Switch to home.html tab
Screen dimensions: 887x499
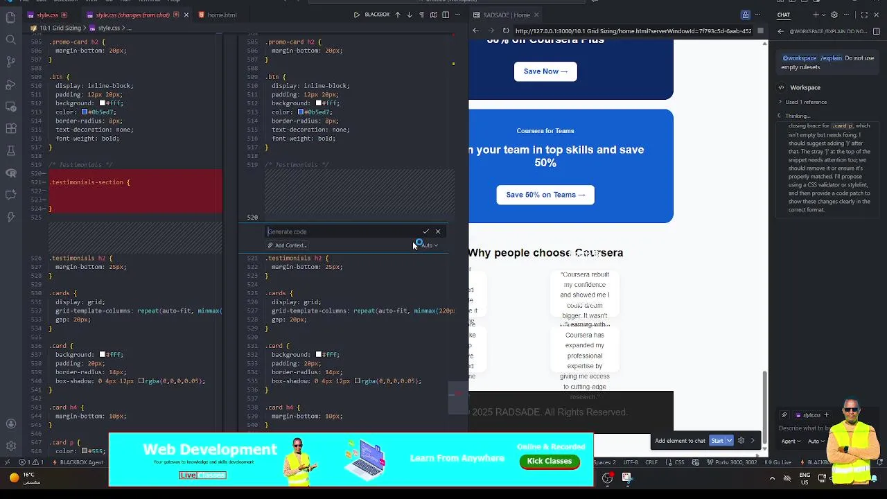(x=222, y=15)
